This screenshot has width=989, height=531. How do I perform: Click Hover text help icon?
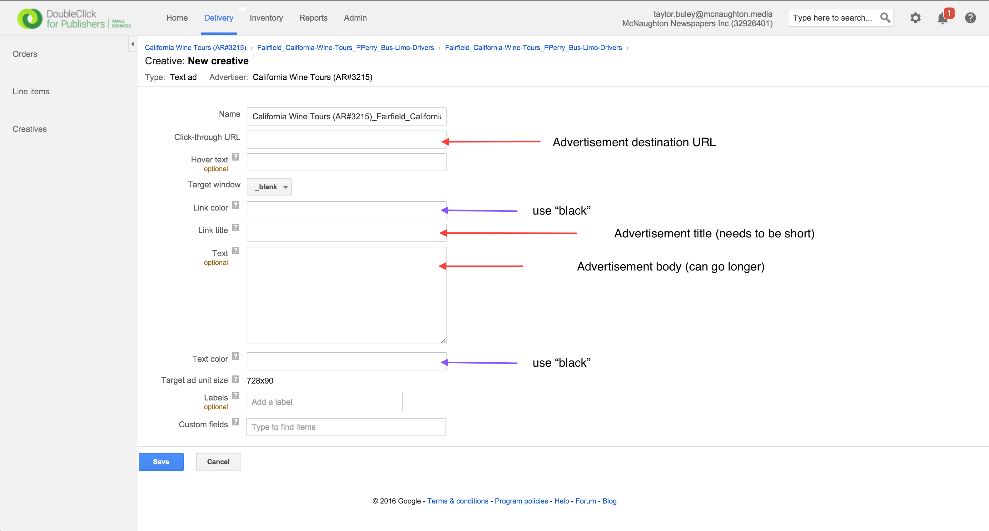[x=236, y=157]
